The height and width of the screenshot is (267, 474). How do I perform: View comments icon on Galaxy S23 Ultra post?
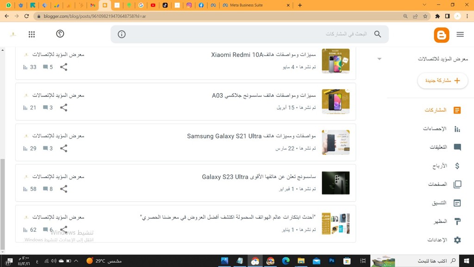(x=45, y=189)
